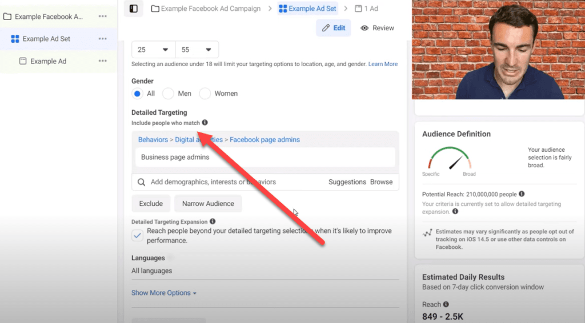
Task: Click the estimates trend chart icon
Action: pyautogui.click(x=427, y=233)
